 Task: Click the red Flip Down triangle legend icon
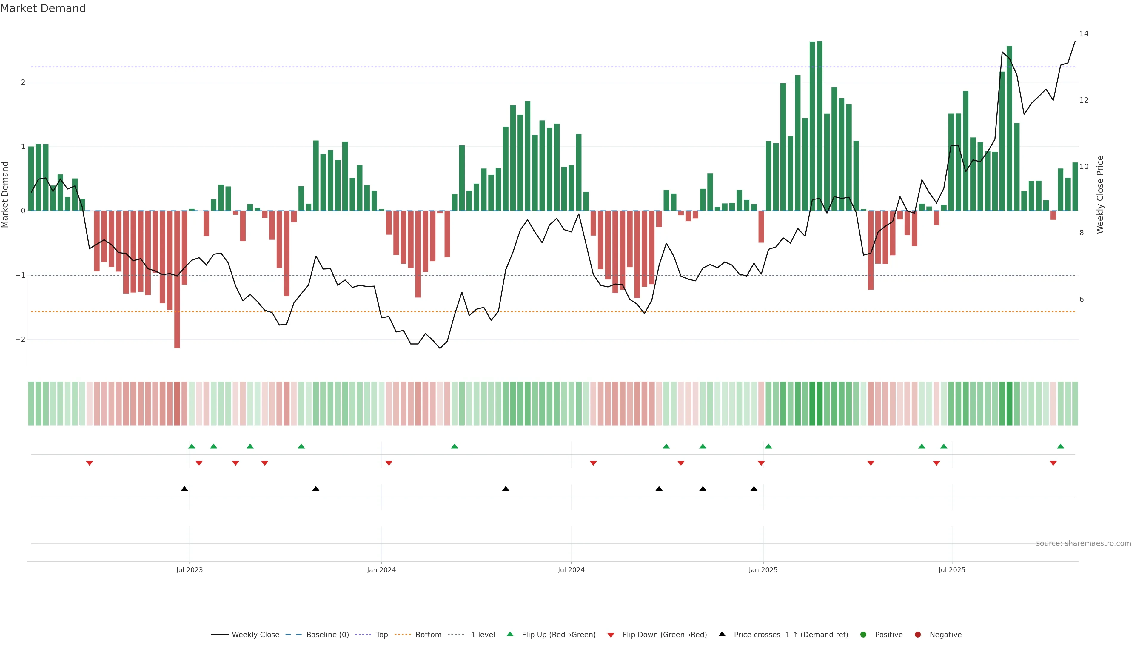(610, 635)
